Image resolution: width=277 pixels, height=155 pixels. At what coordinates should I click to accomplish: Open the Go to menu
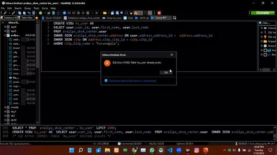(45, 8)
